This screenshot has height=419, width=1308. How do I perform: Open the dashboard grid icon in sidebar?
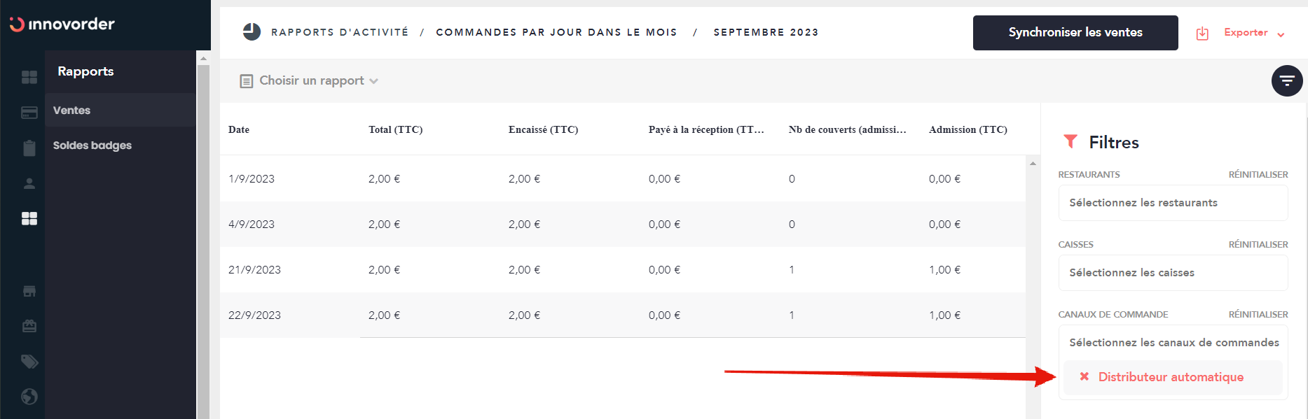coord(29,77)
